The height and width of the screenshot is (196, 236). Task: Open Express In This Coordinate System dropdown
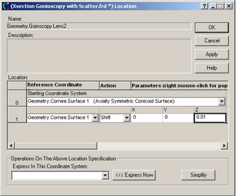[x=105, y=175]
